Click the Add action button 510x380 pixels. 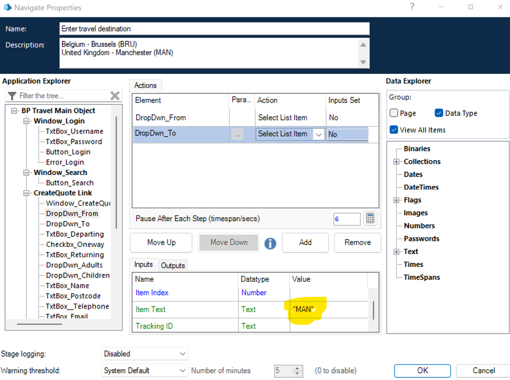305,242
